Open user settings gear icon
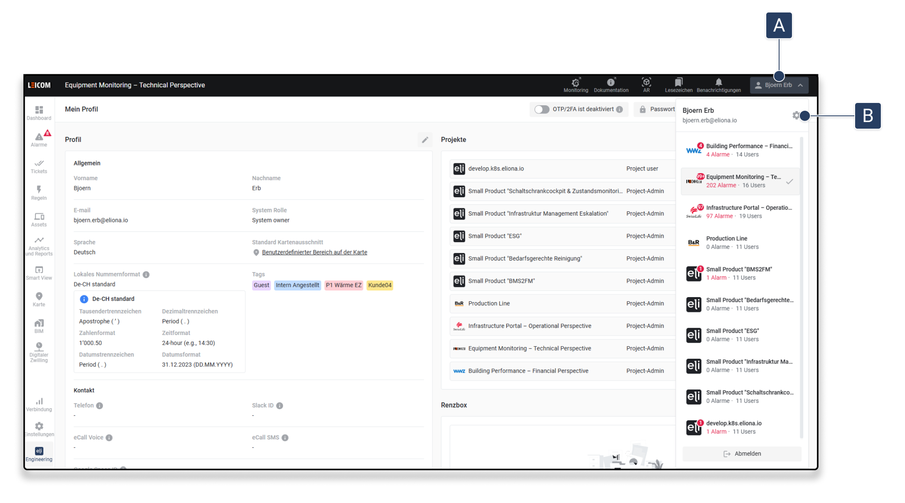The height and width of the screenshot is (503, 905). coord(796,116)
